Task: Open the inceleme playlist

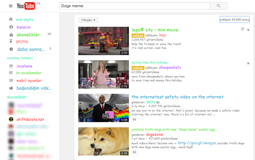Action: pyautogui.click(x=25, y=66)
